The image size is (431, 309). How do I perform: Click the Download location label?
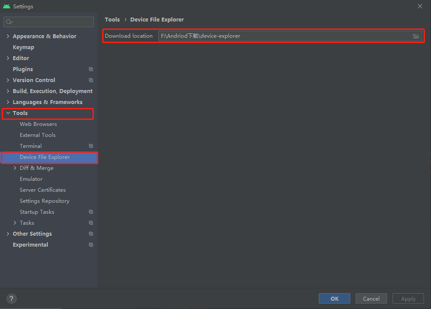pyautogui.click(x=128, y=36)
